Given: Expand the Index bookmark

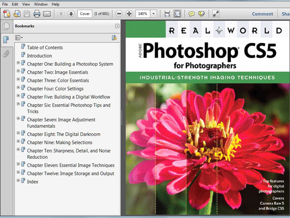Looking at the screenshot, I should (x=18, y=180).
